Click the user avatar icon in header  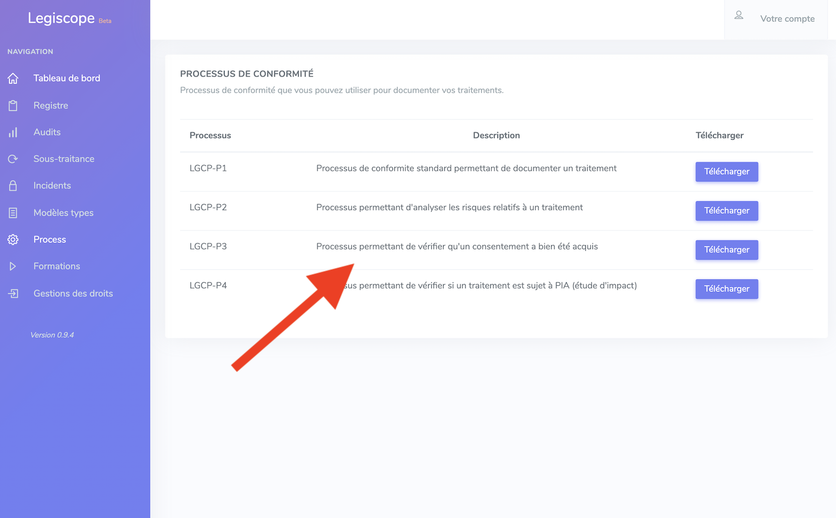(739, 16)
